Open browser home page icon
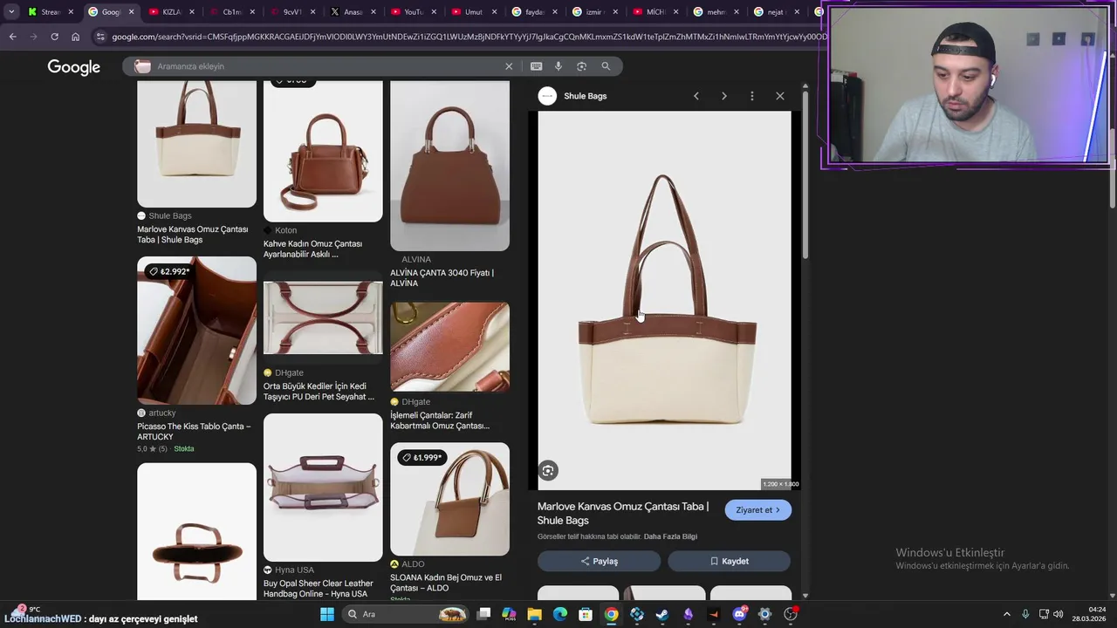 point(75,37)
